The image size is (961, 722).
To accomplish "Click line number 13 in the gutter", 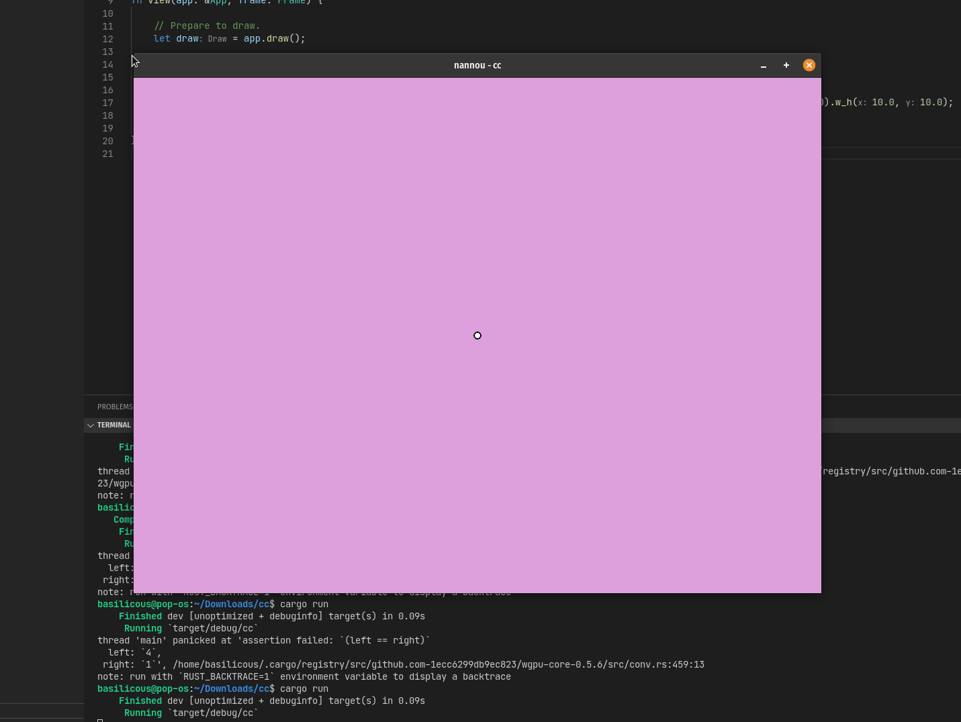I will (x=107, y=52).
